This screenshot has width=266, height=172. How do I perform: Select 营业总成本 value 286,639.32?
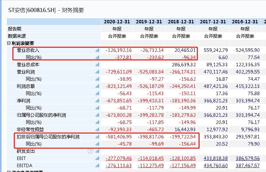point(184,65)
